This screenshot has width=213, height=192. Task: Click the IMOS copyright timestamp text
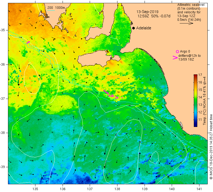click(x=211, y=147)
